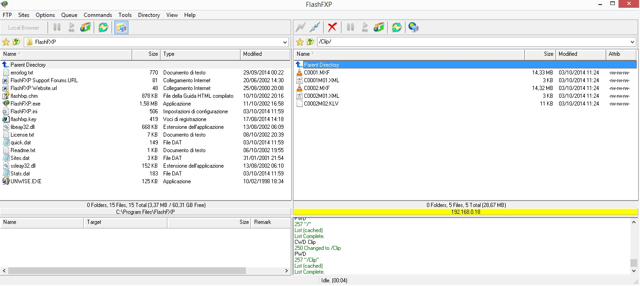640x286 pixels.
Task: Click the log pane scroll-down arrow
Action: click(634, 271)
